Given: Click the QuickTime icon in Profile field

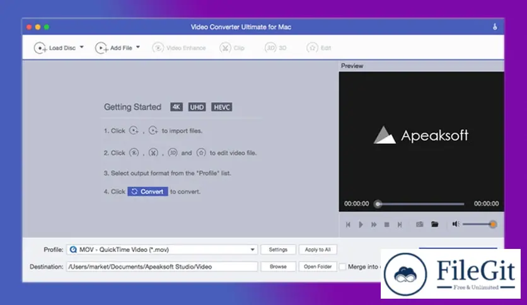Looking at the screenshot, I should click(73, 250).
